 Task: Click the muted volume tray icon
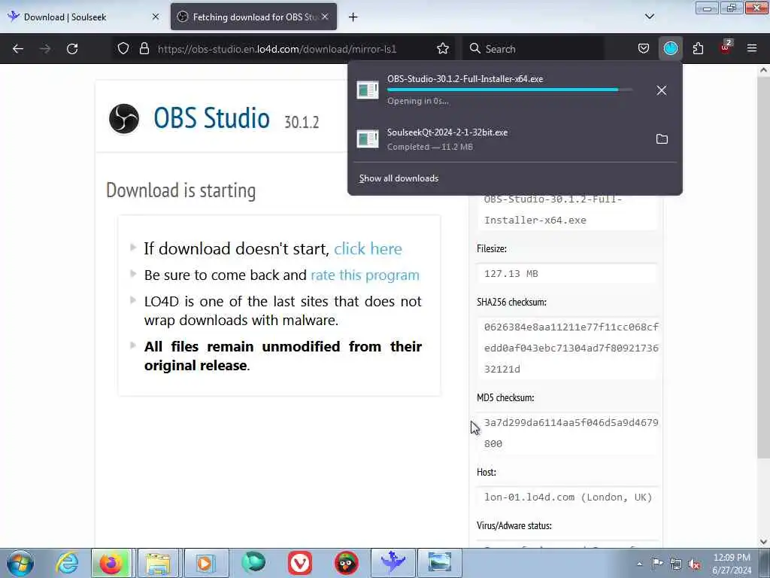click(694, 564)
